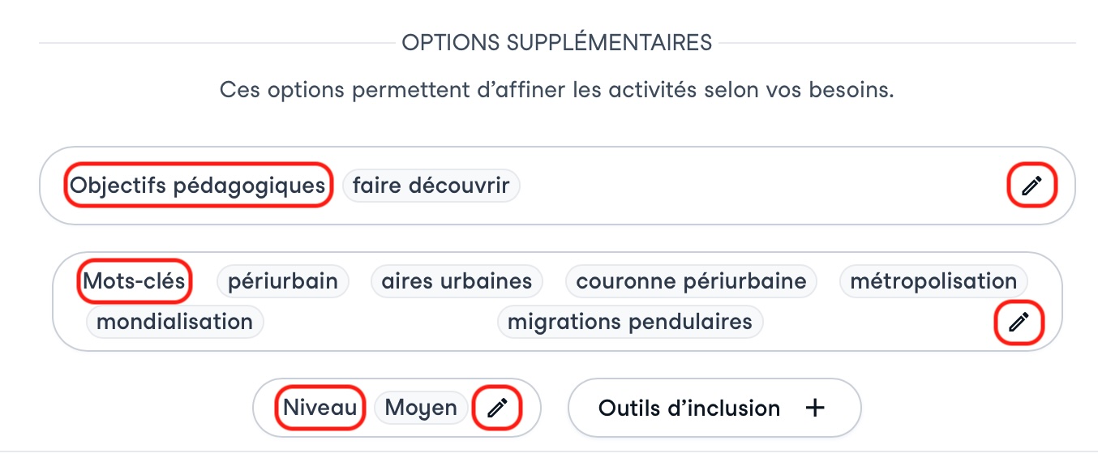Click the edit pencil for Mots-clés
This screenshot has width=1098, height=462.
tap(1019, 323)
